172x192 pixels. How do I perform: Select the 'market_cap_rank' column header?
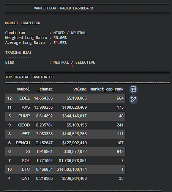pyautogui.click(x=107, y=89)
